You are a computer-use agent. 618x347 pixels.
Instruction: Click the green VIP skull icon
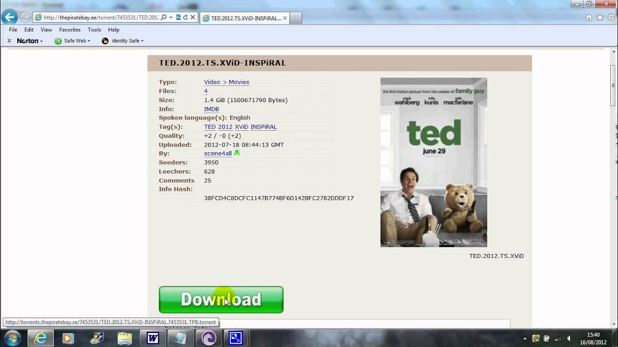coord(237,153)
